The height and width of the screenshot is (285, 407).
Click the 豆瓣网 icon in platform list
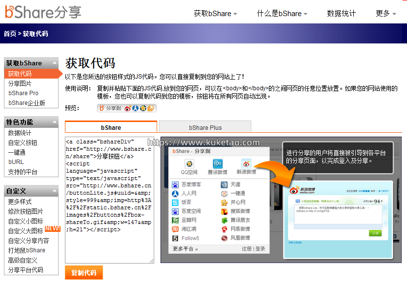tap(175, 220)
